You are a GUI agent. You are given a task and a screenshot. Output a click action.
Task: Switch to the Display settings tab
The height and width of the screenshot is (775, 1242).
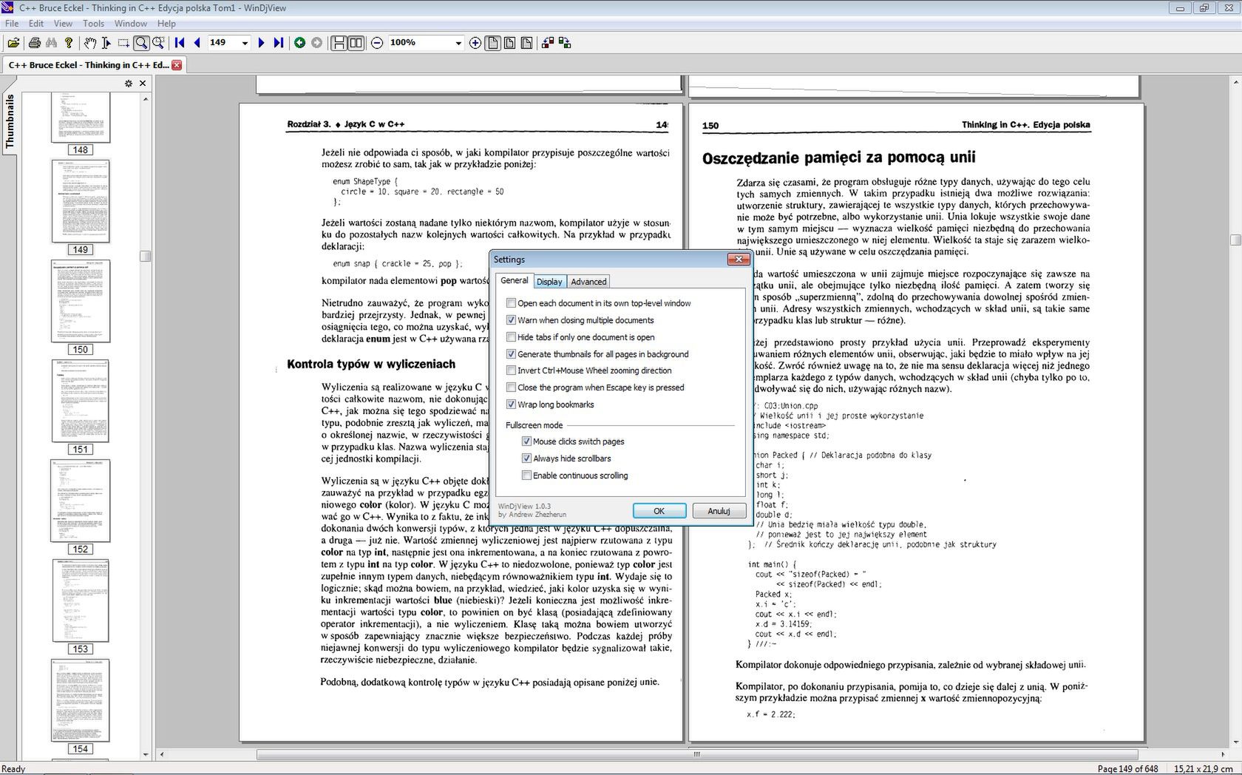[x=549, y=282]
